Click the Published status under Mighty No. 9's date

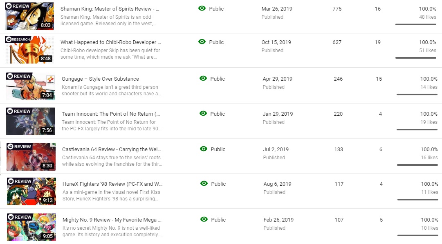point(274,228)
